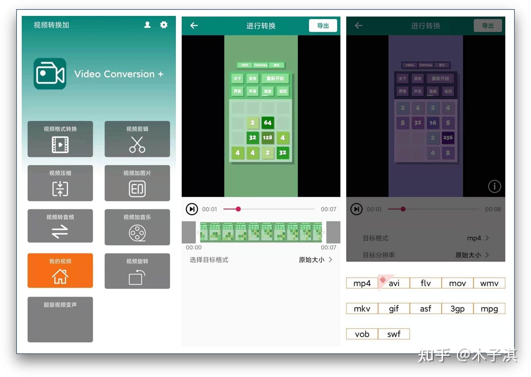Open 视频格式转换 film icon tile

tap(60, 139)
